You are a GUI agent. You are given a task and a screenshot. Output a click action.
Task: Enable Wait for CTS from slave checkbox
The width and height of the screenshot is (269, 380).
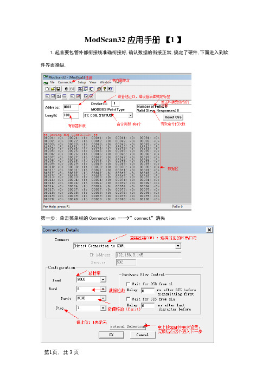coord(128,299)
